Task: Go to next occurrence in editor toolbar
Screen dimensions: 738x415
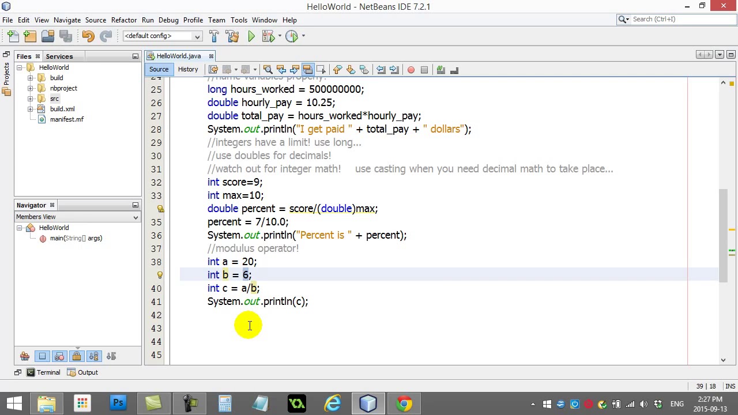Action: [x=295, y=70]
